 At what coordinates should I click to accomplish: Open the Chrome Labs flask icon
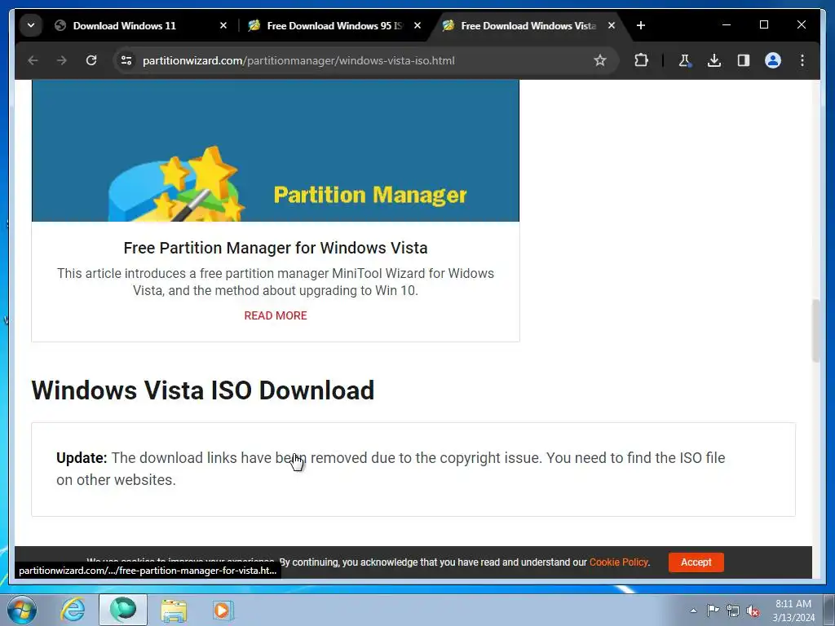click(x=685, y=60)
